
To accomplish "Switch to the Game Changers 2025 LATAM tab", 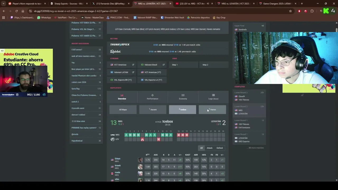I will (x=277, y=4).
